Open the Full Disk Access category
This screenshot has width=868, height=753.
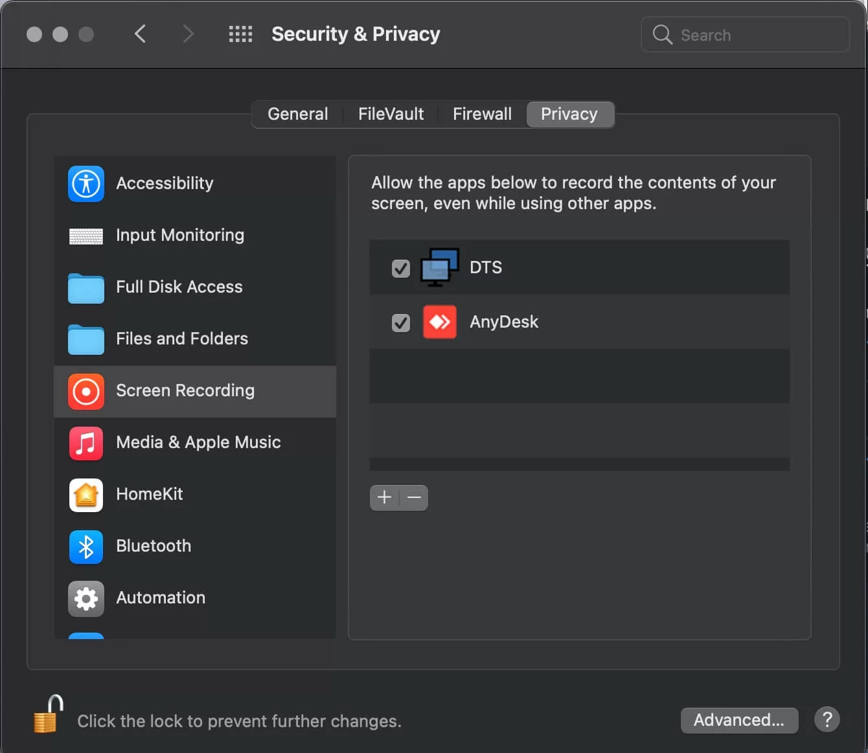pyautogui.click(x=179, y=287)
